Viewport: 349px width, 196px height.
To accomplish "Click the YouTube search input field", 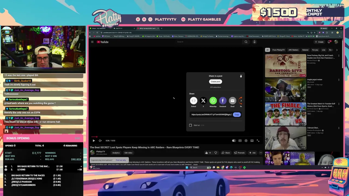I will point(209,42).
